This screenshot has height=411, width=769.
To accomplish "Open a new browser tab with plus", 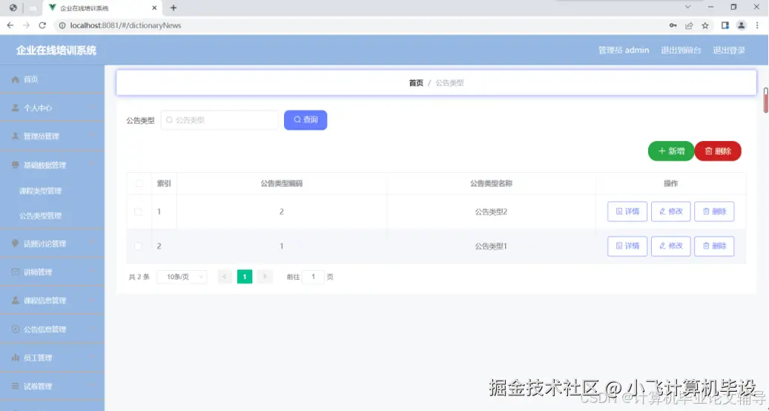I will click(173, 8).
